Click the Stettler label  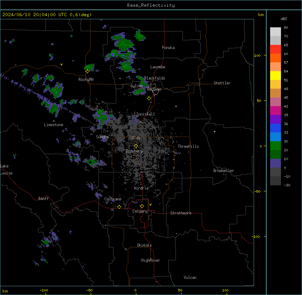[x=222, y=83]
